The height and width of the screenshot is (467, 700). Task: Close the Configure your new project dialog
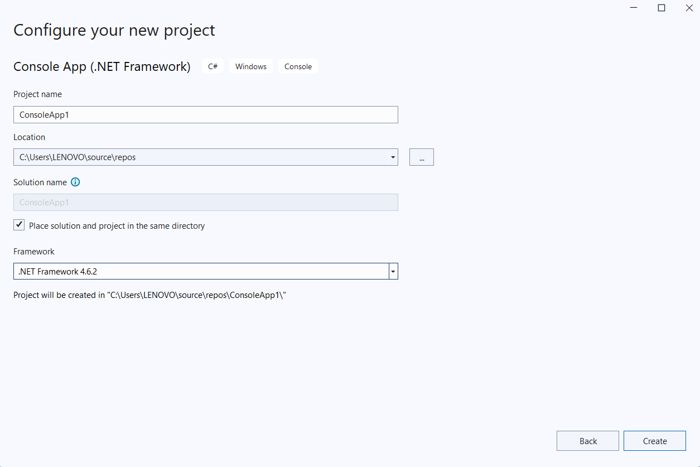tap(689, 8)
